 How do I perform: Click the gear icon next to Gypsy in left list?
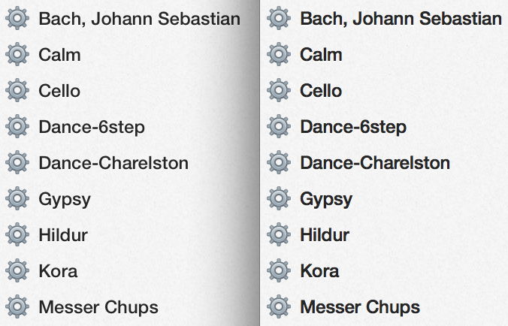17,198
